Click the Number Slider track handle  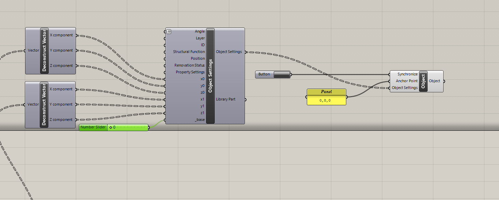click(x=111, y=128)
